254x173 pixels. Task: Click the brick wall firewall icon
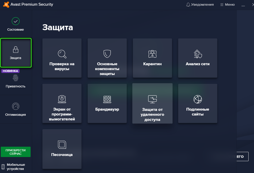point(107,99)
